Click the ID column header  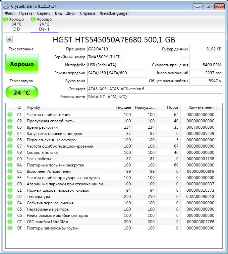(19, 107)
